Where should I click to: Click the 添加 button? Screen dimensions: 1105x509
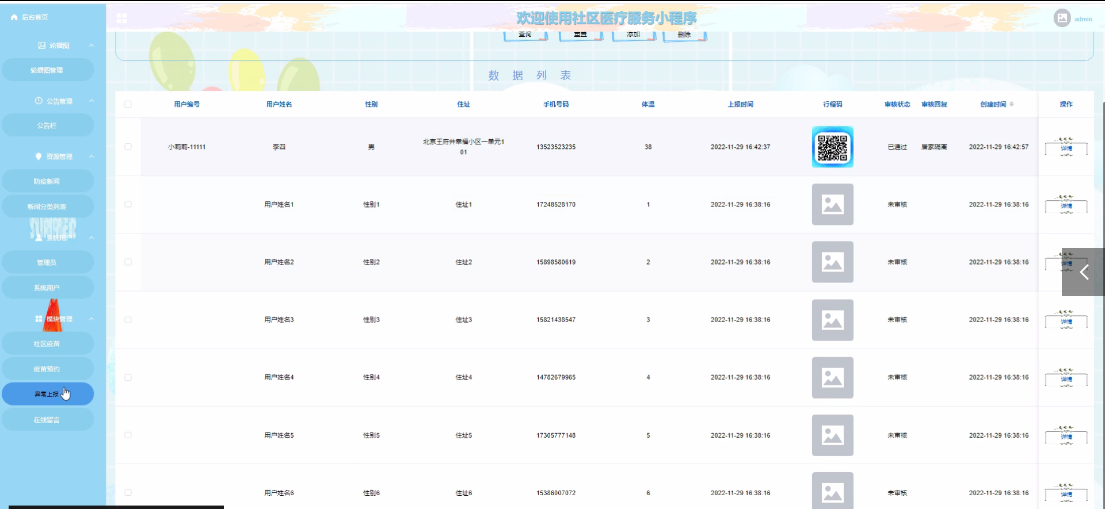point(634,35)
